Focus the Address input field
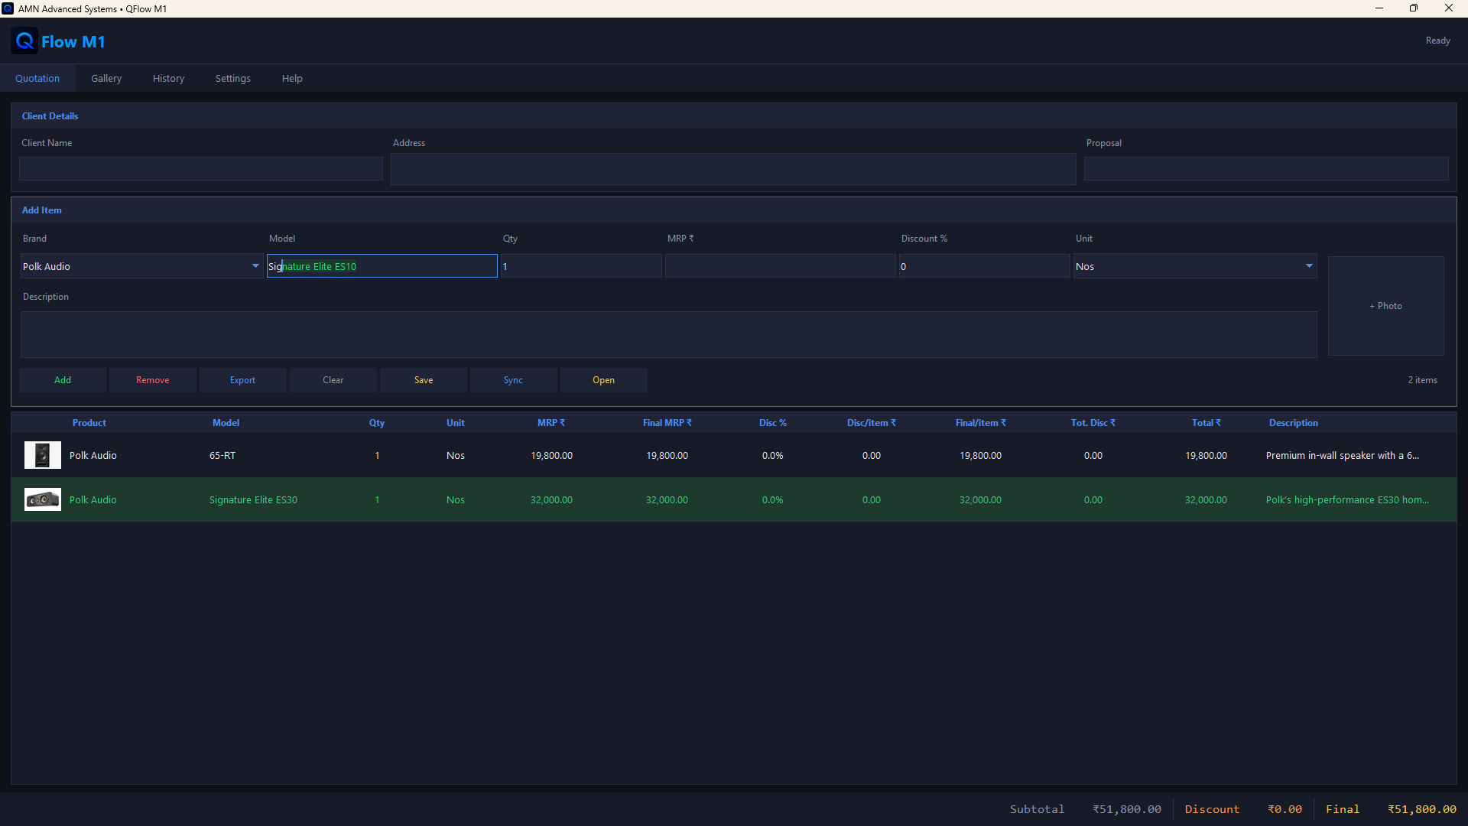Image resolution: width=1468 pixels, height=826 pixels. (x=733, y=168)
